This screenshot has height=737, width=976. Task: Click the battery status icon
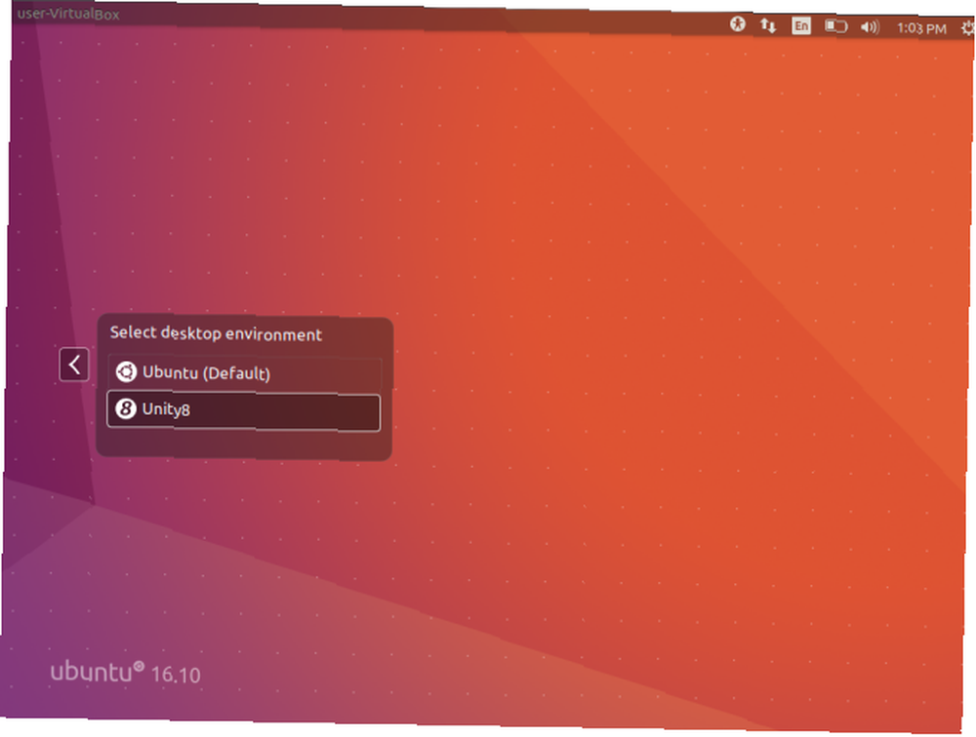pos(836,26)
